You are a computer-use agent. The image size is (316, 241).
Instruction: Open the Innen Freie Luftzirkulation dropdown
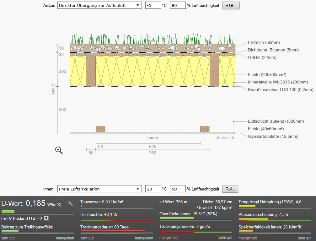tap(99, 189)
